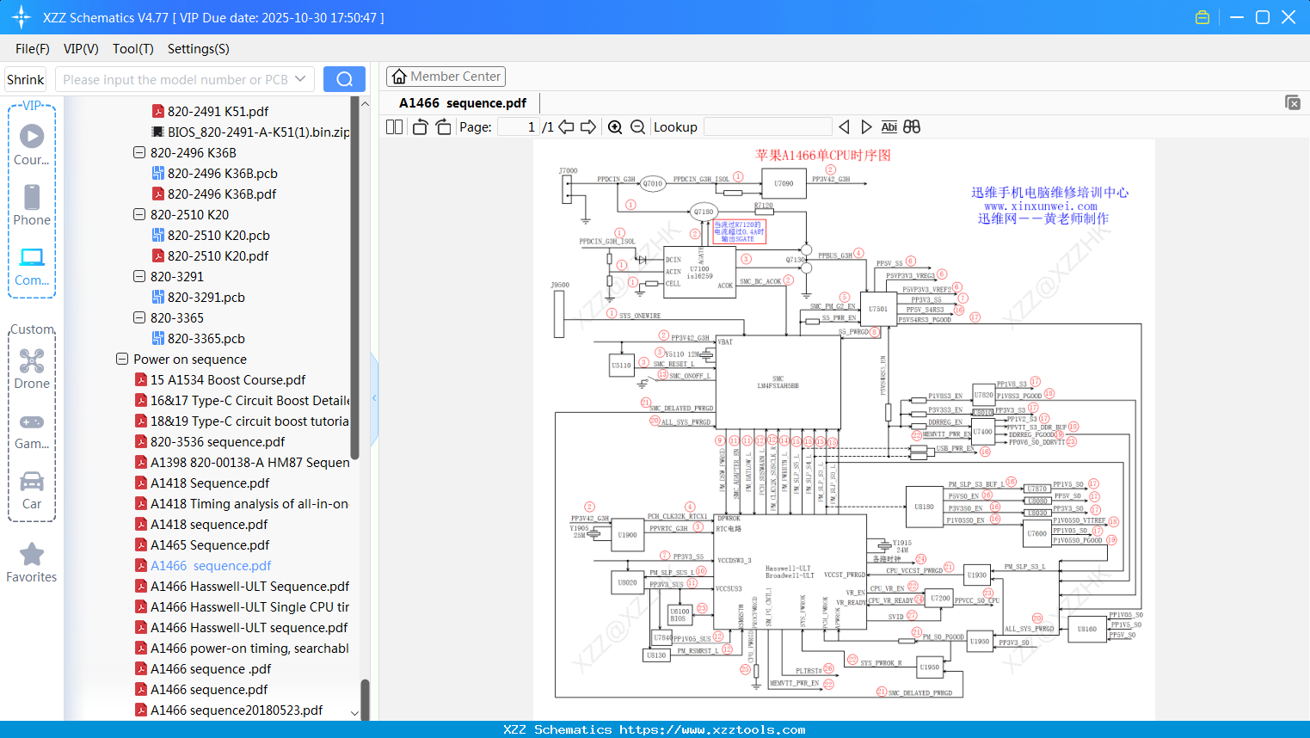Open the Member Center
Image resolution: width=1310 pixels, height=738 pixels.
446,77
